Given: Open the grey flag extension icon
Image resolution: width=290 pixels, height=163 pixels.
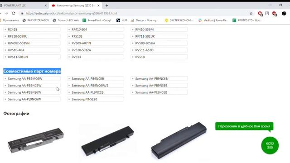Looking at the screenshot, I should 267,13.
